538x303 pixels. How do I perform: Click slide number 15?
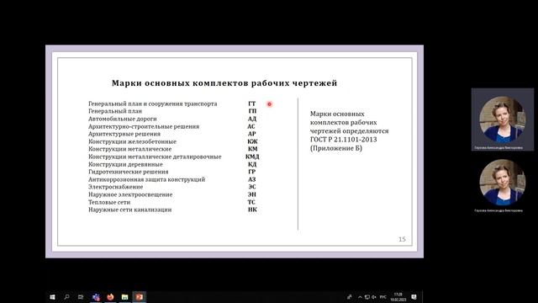coord(402,239)
